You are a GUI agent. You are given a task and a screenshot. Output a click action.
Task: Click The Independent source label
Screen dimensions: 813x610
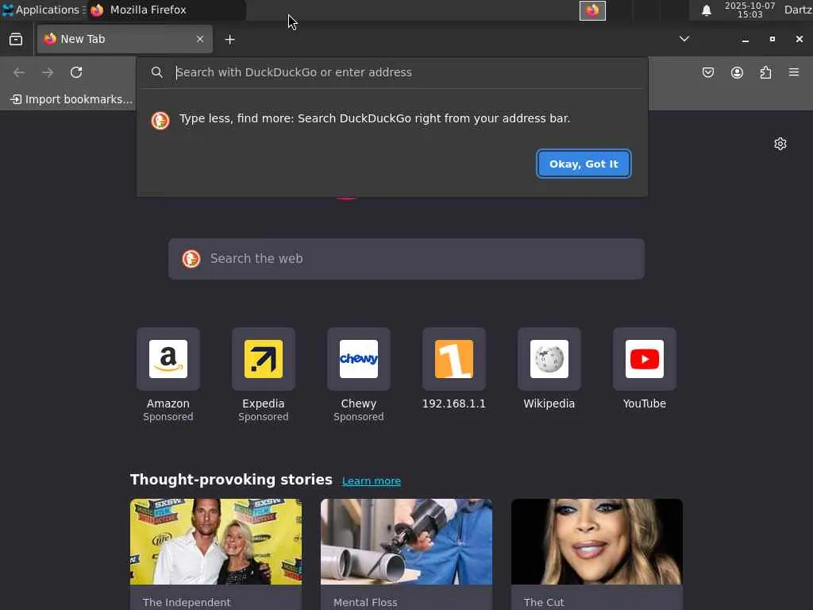[187, 602]
